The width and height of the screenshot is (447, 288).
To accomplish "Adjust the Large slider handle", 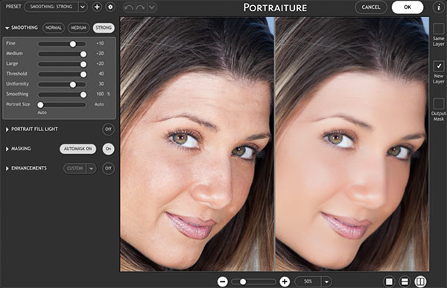I will 83,65.
